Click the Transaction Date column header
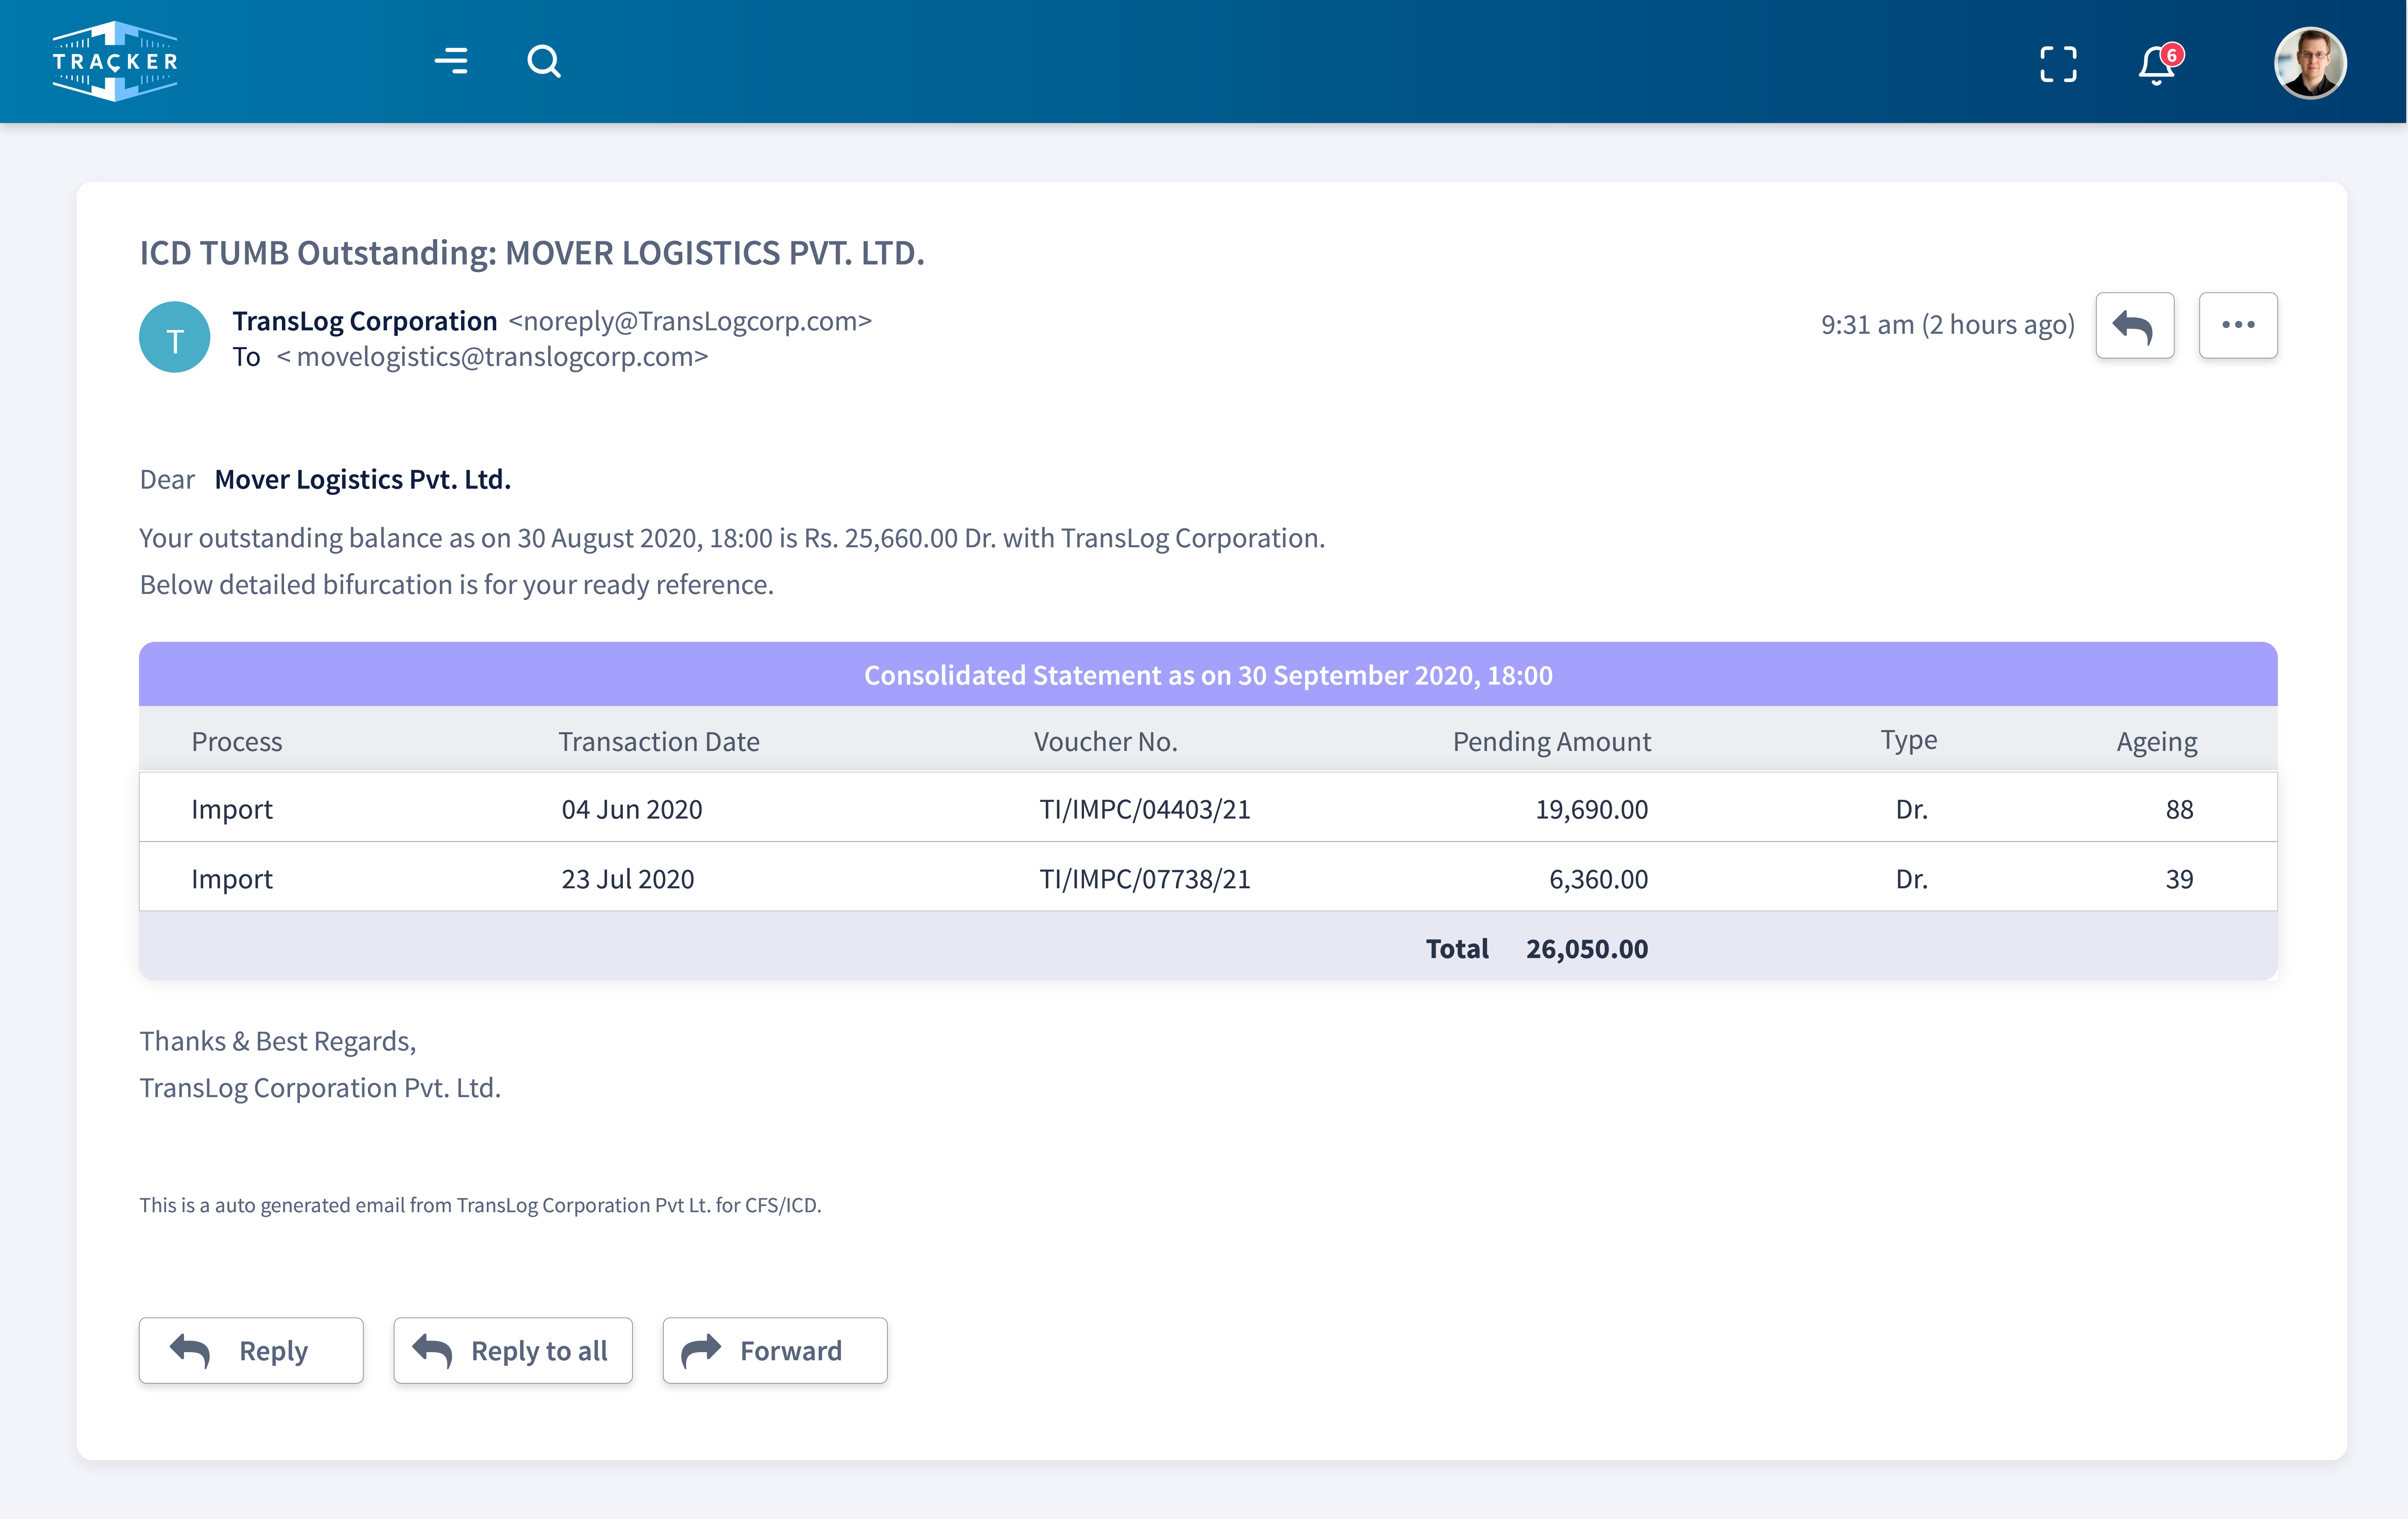2408x1519 pixels. pyautogui.click(x=658, y=741)
